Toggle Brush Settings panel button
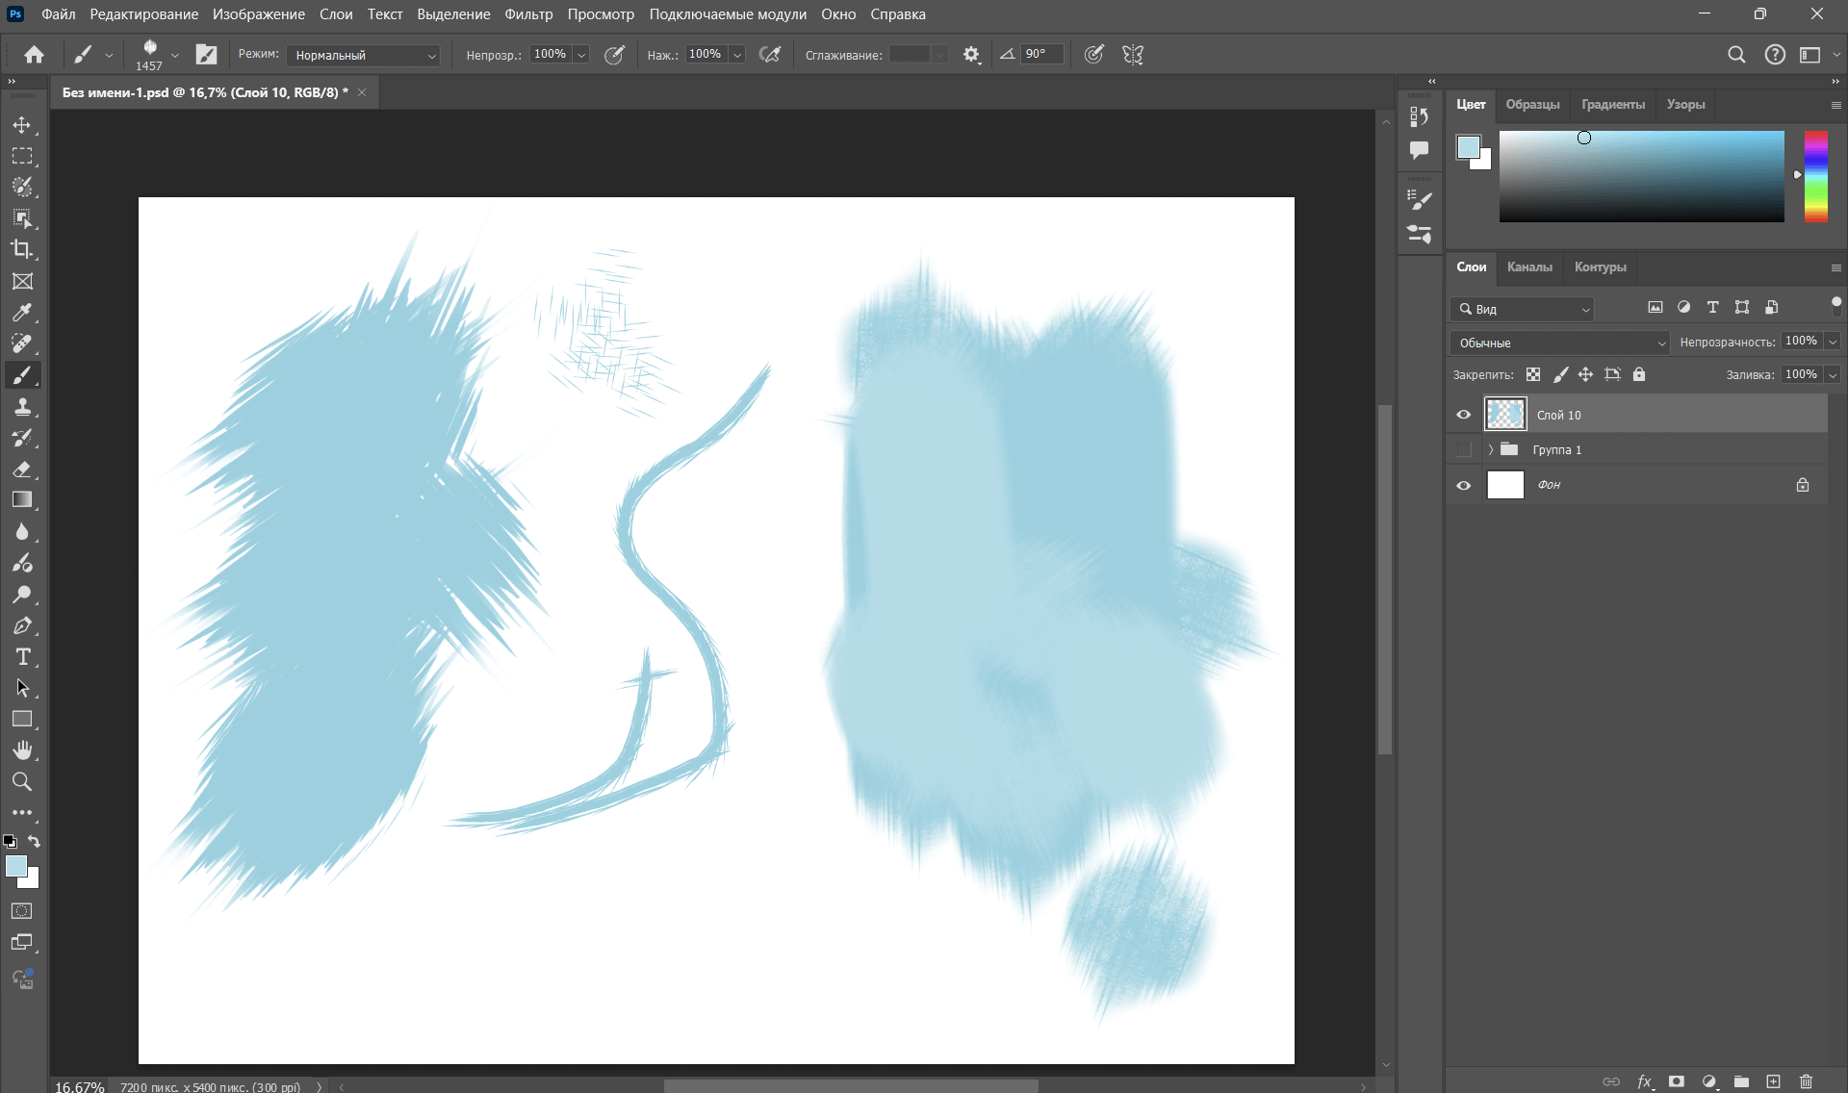Image resolution: width=1848 pixels, height=1093 pixels. [x=207, y=55]
